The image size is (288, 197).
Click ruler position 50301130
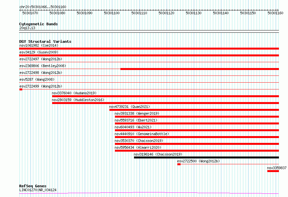coord(194,13)
